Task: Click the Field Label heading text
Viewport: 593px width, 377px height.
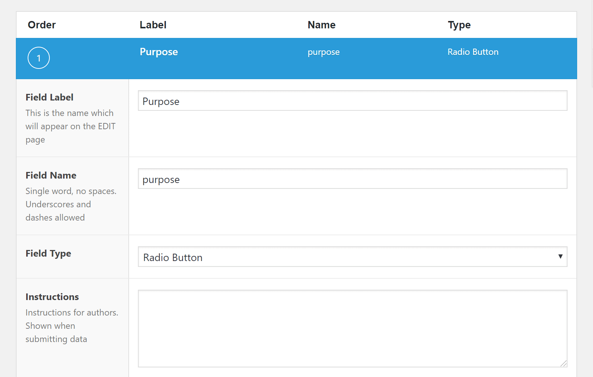Action: click(x=49, y=97)
